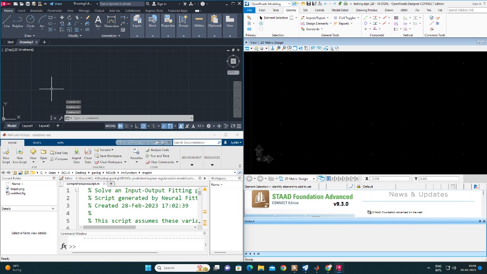This screenshot has width=487, height=274.
Task: Select the Polyline tool in AutoCAD
Action: (x=18, y=22)
